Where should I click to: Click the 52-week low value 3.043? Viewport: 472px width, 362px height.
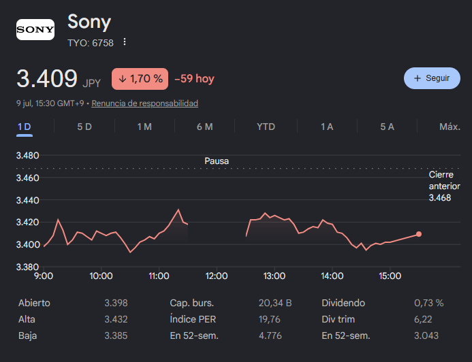point(426,335)
